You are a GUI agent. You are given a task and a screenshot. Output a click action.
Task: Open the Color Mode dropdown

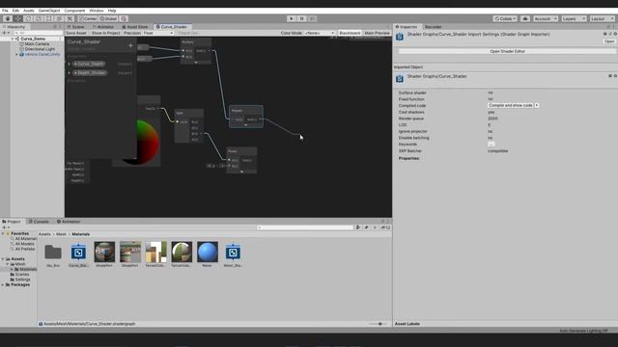pyautogui.click(x=320, y=33)
